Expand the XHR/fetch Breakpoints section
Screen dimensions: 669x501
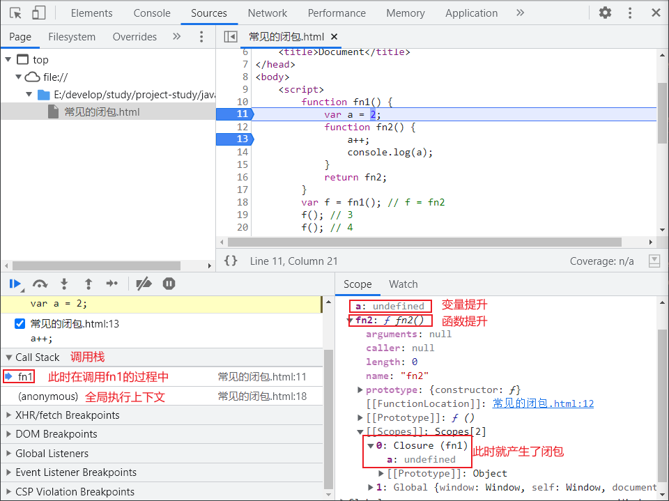click(68, 415)
